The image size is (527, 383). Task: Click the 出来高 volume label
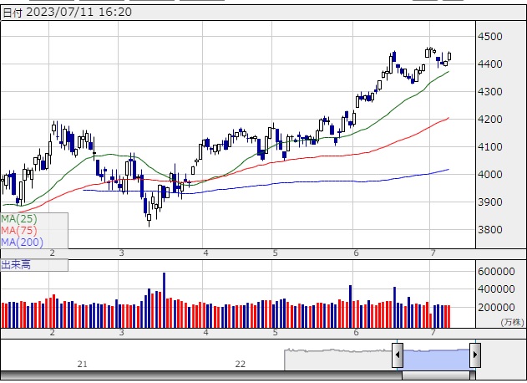click(16, 265)
